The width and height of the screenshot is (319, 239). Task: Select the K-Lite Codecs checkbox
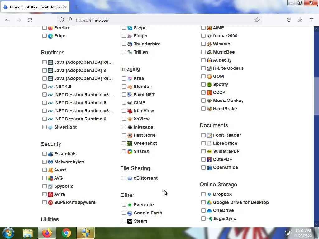203,68
